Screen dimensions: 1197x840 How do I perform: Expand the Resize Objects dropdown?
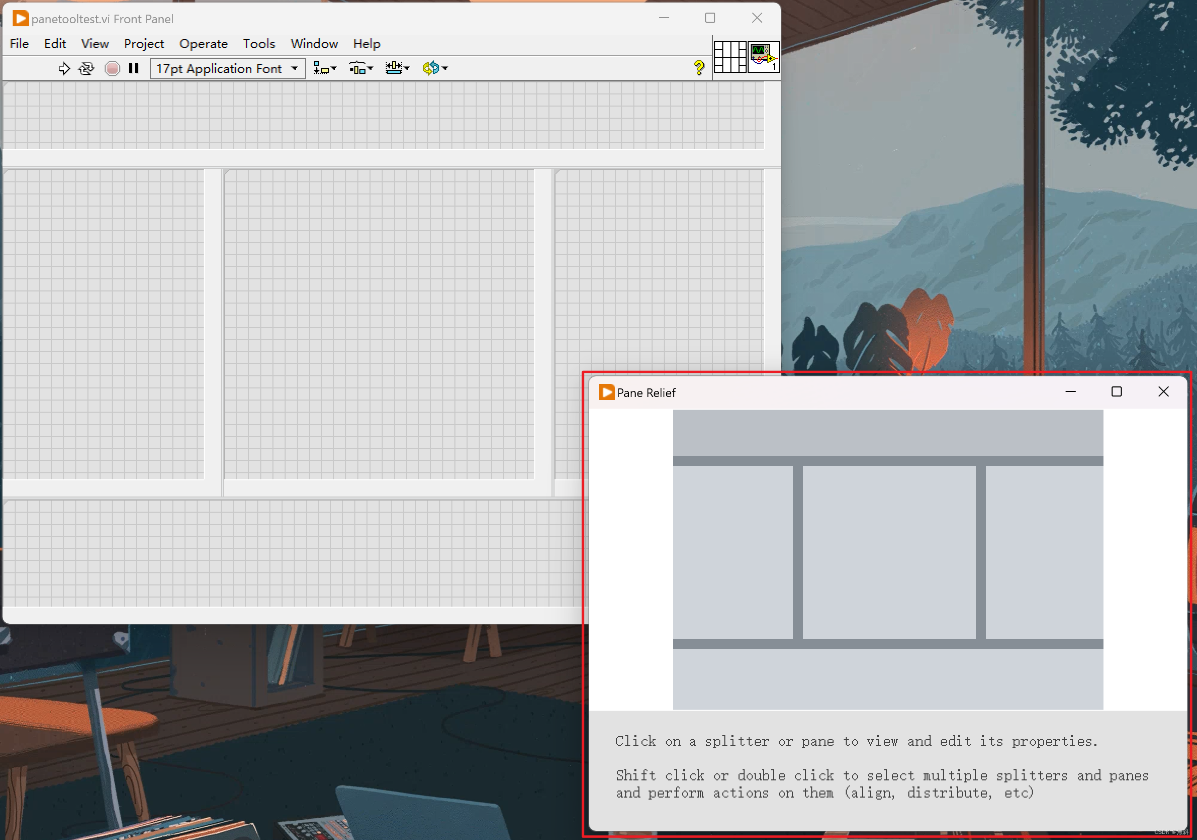tap(397, 69)
